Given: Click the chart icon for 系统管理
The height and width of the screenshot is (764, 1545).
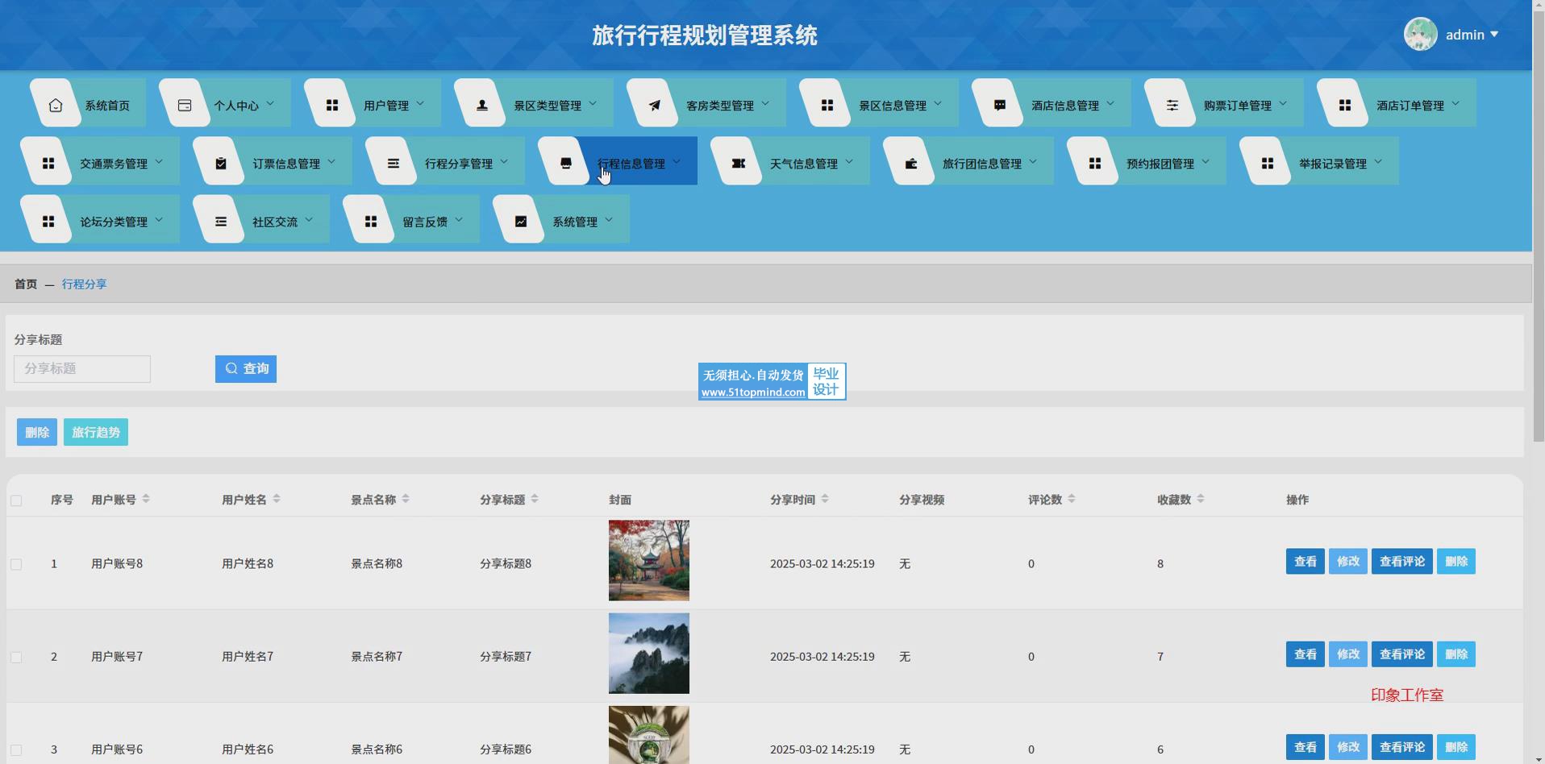Looking at the screenshot, I should coord(520,222).
